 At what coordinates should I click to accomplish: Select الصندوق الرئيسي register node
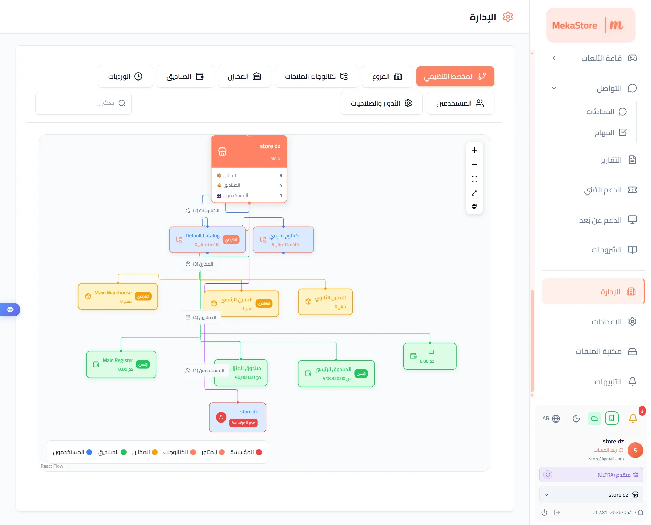coord(336,373)
